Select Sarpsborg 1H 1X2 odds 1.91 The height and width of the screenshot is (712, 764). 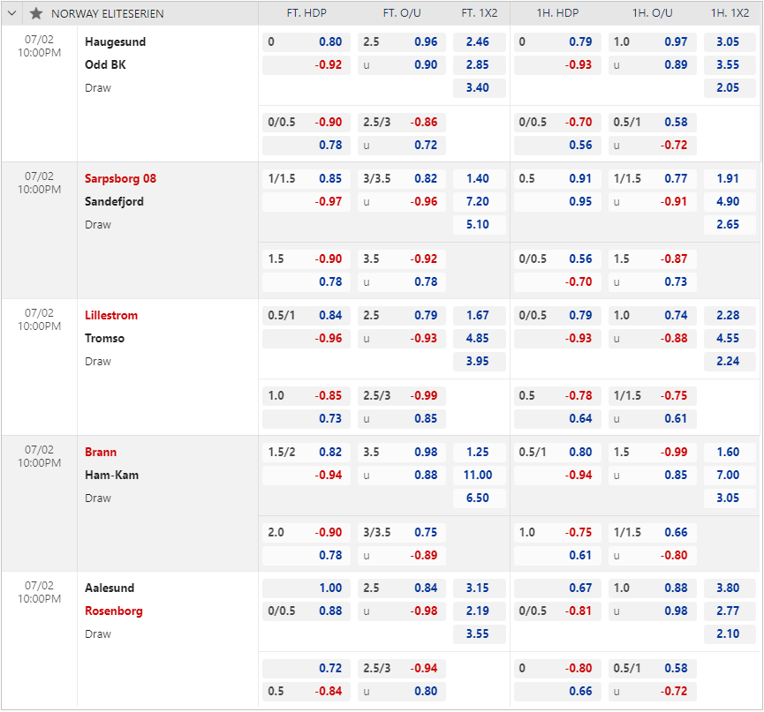click(730, 178)
